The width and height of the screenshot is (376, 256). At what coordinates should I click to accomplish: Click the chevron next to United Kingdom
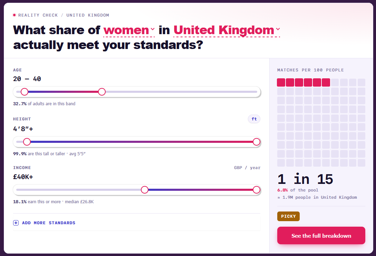(278, 29)
